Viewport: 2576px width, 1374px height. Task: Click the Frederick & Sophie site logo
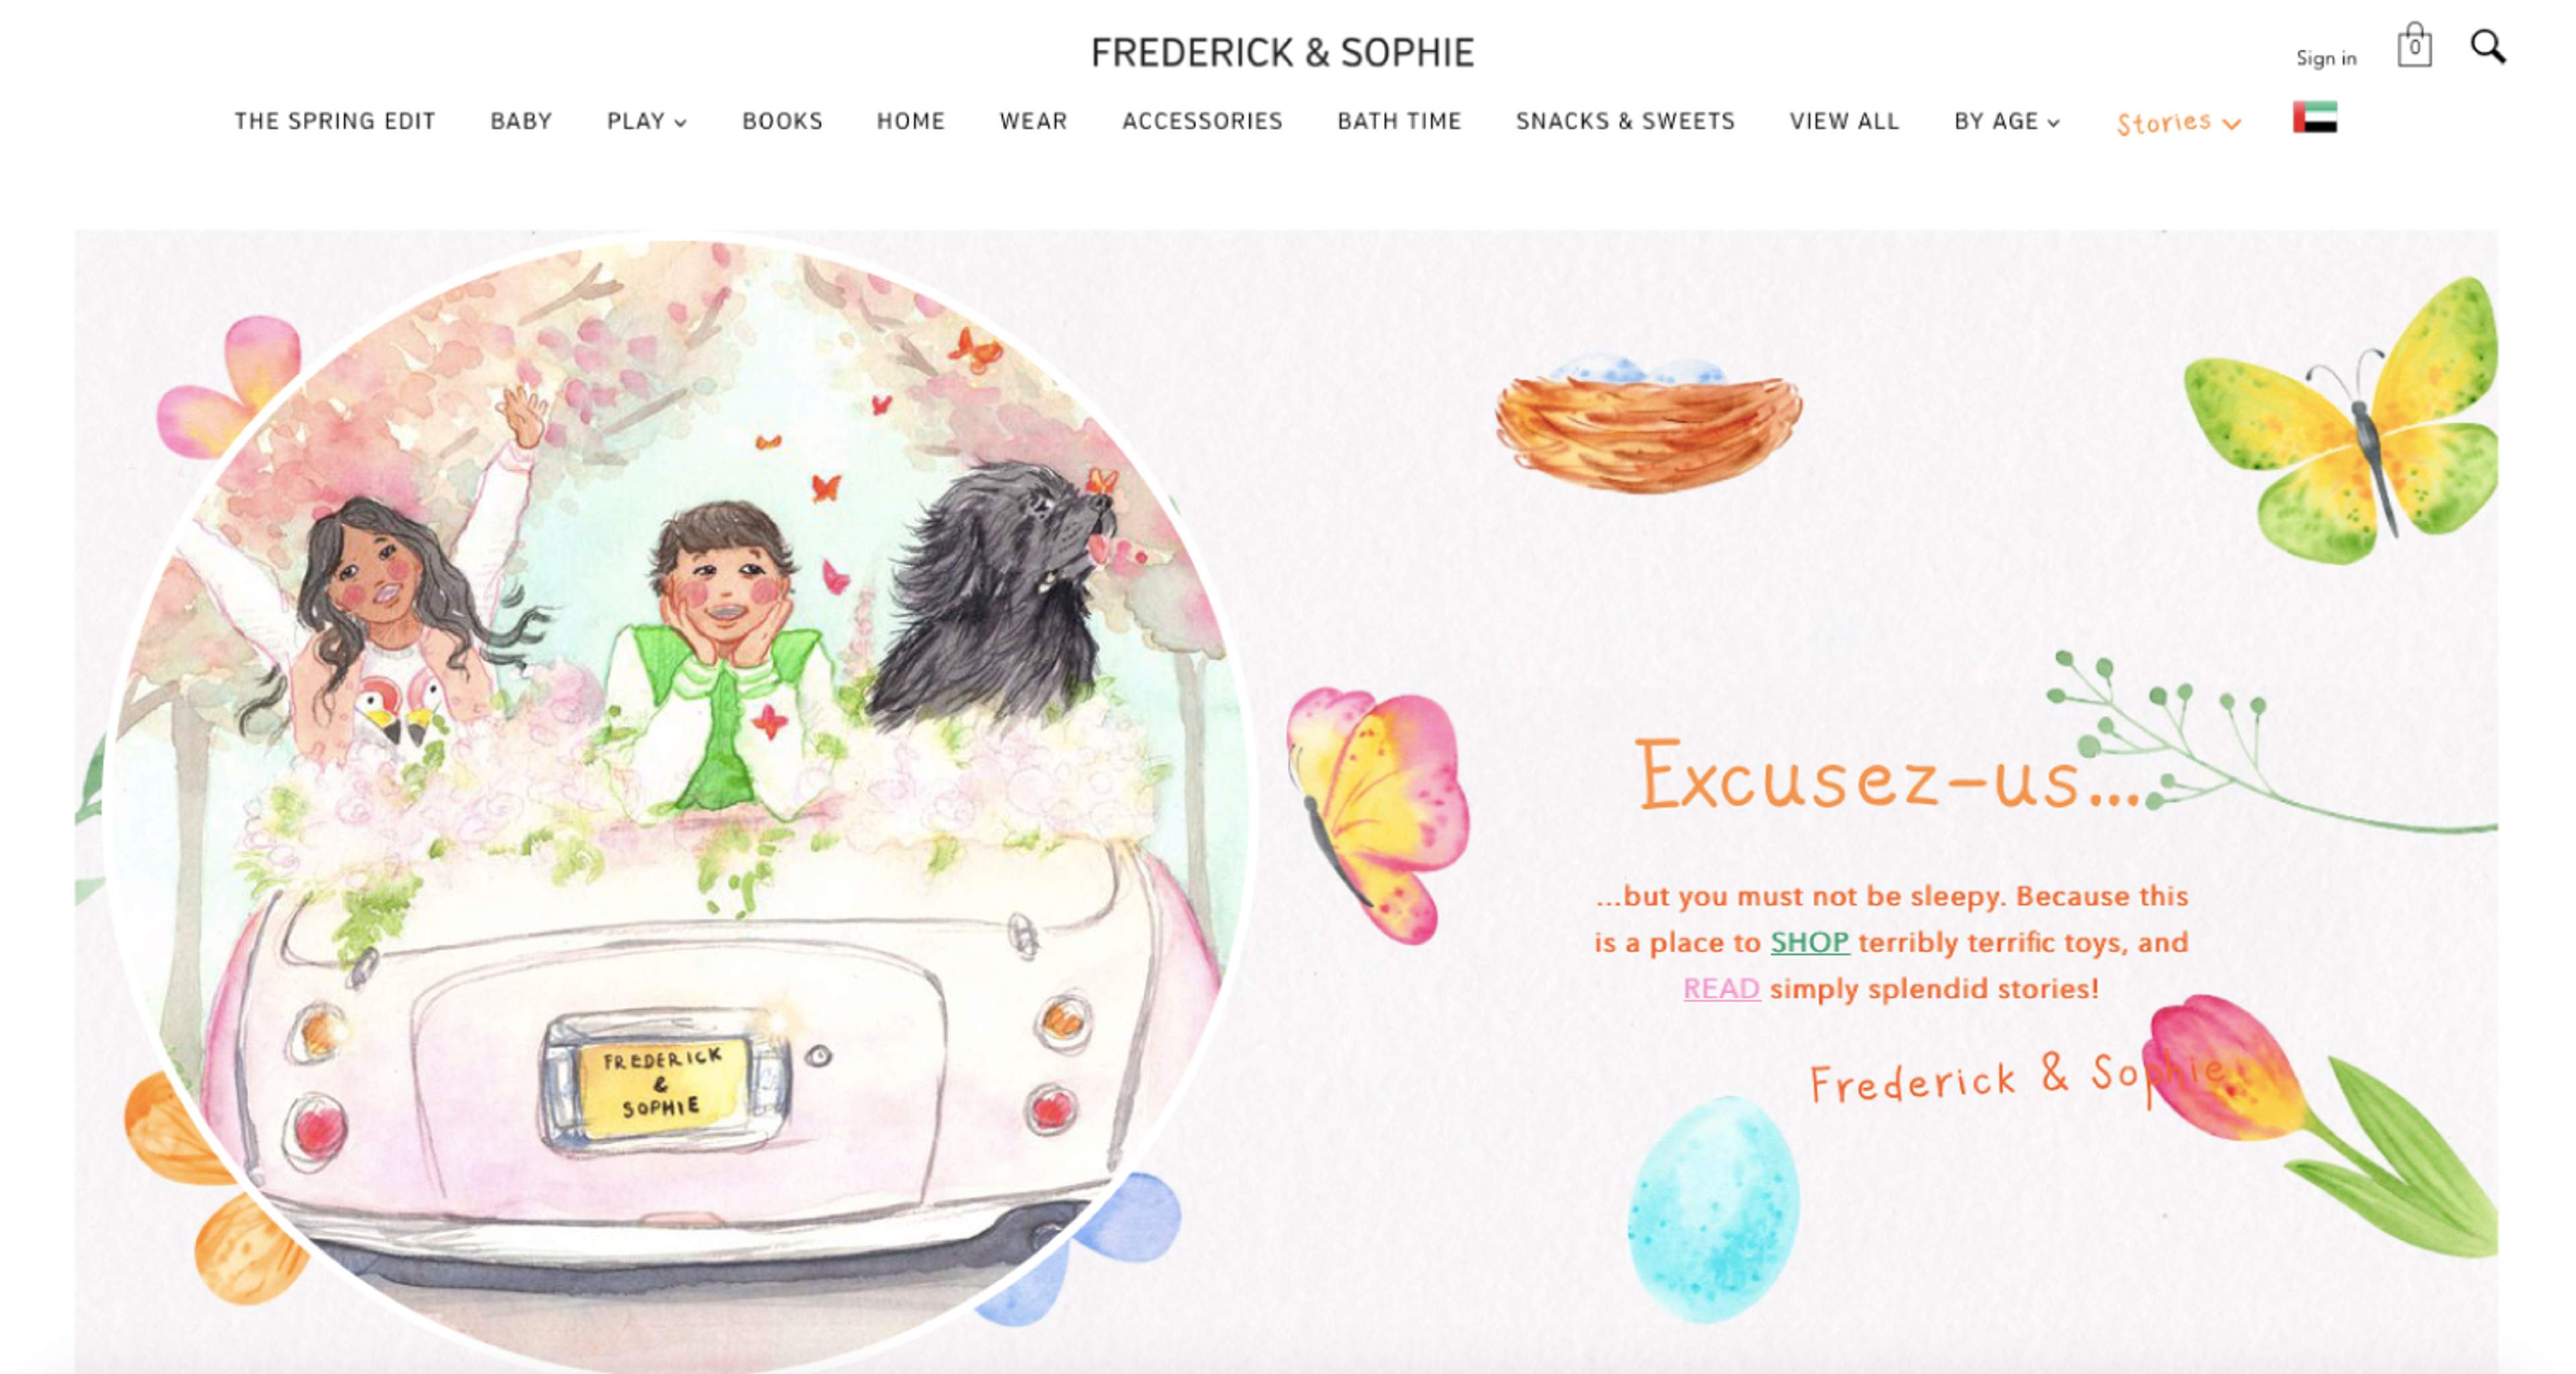pos(1282,53)
